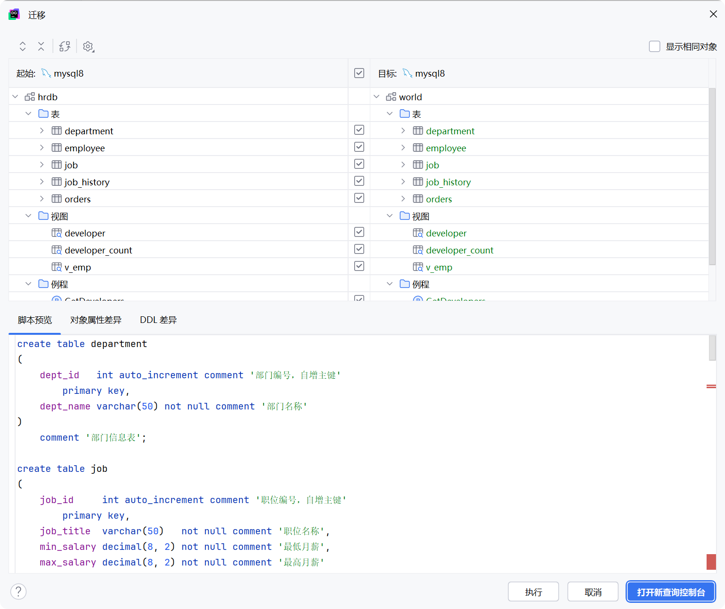
Task: Expand the source department table node
Action: (42, 130)
